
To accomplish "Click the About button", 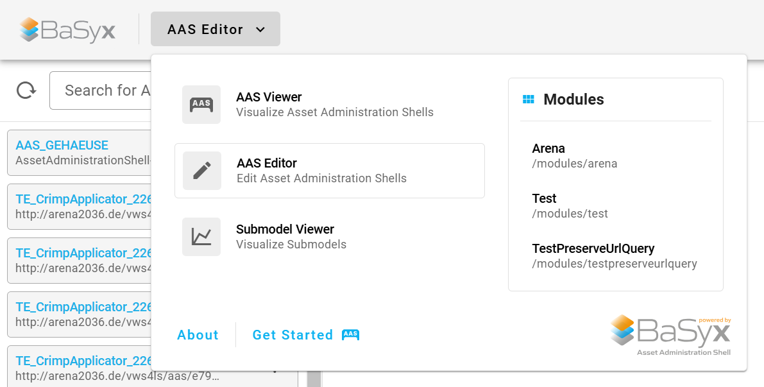I will point(198,335).
